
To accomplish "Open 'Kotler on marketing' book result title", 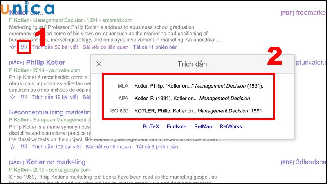I will click(x=56, y=162).
